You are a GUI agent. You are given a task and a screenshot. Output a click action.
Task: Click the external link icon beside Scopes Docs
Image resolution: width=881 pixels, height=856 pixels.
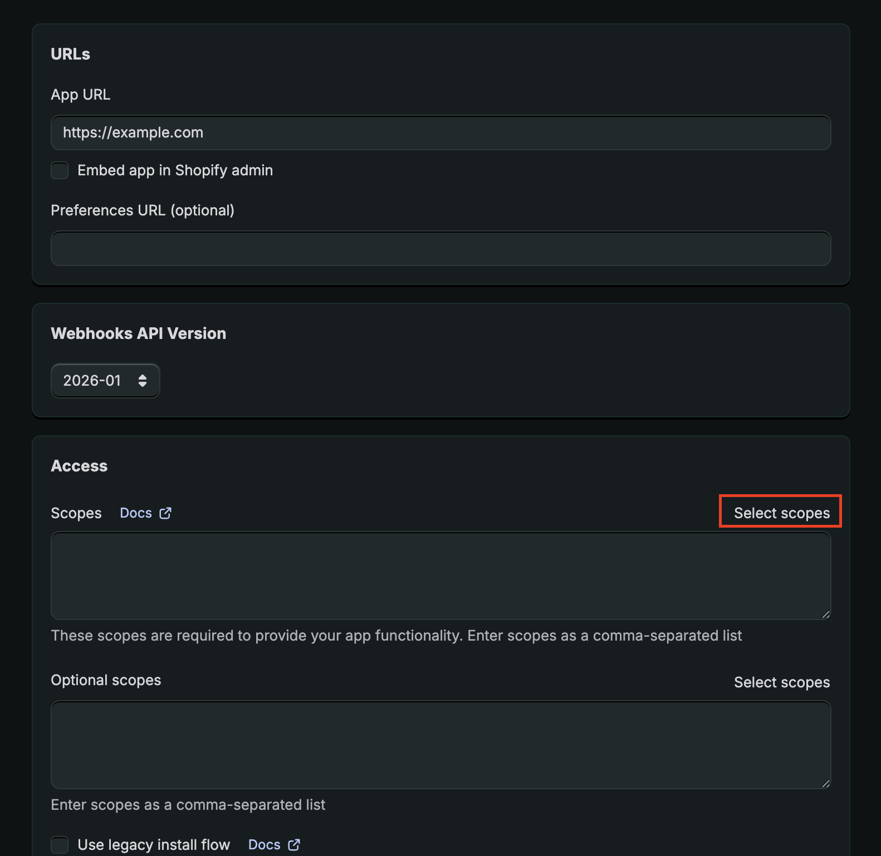click(165, 513)
